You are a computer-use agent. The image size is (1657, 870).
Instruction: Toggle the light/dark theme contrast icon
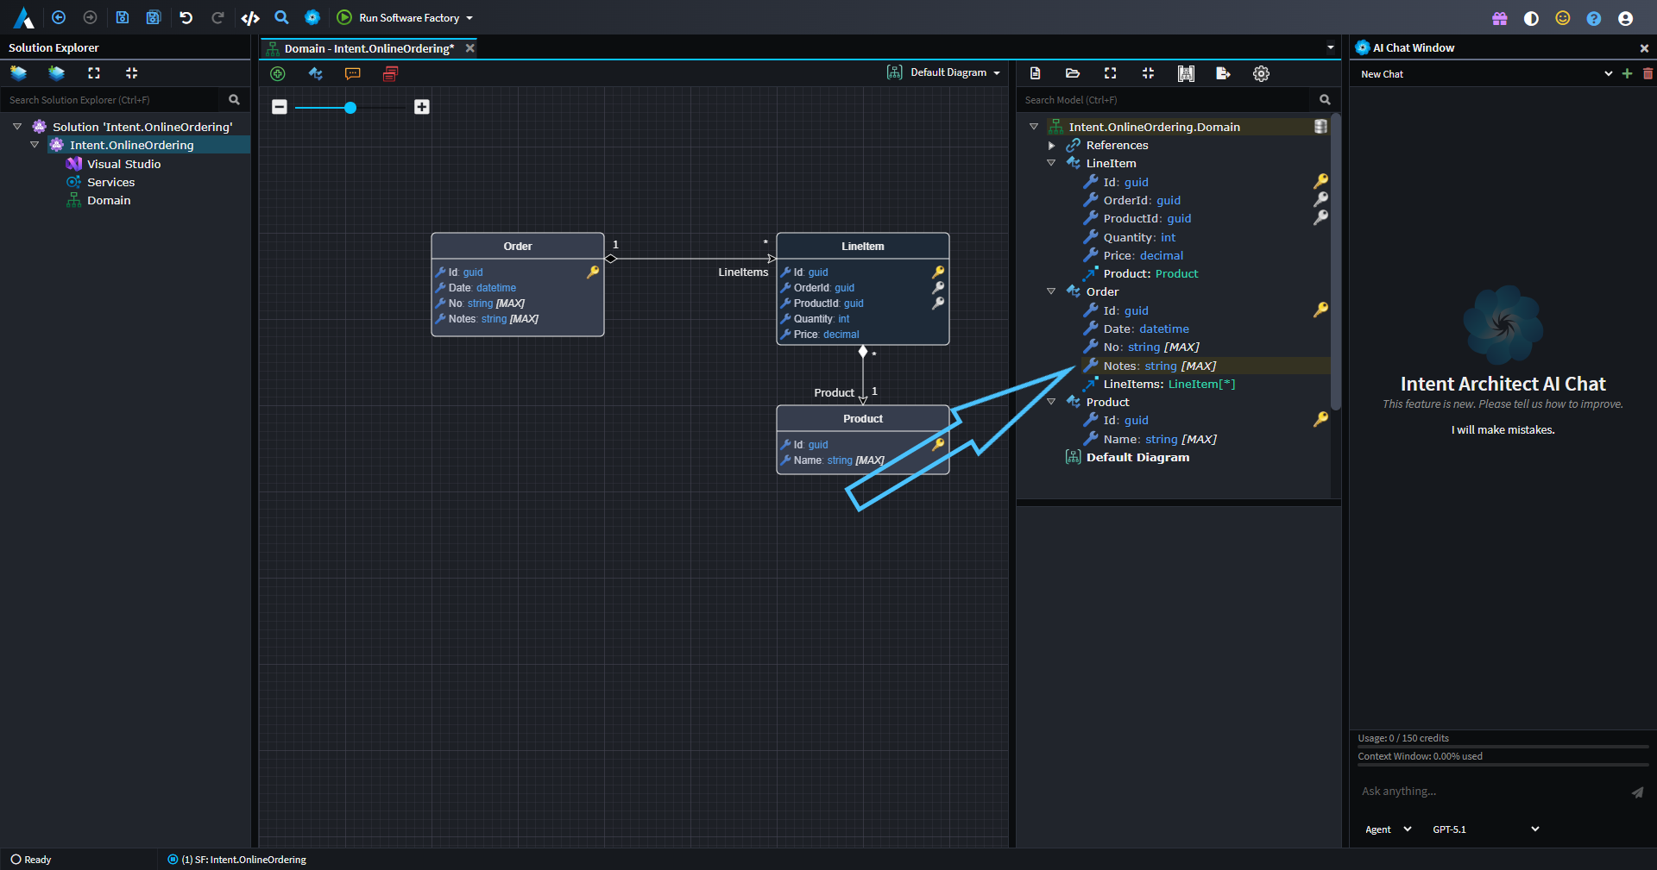pyautogui.click(x=1532, y=18)
